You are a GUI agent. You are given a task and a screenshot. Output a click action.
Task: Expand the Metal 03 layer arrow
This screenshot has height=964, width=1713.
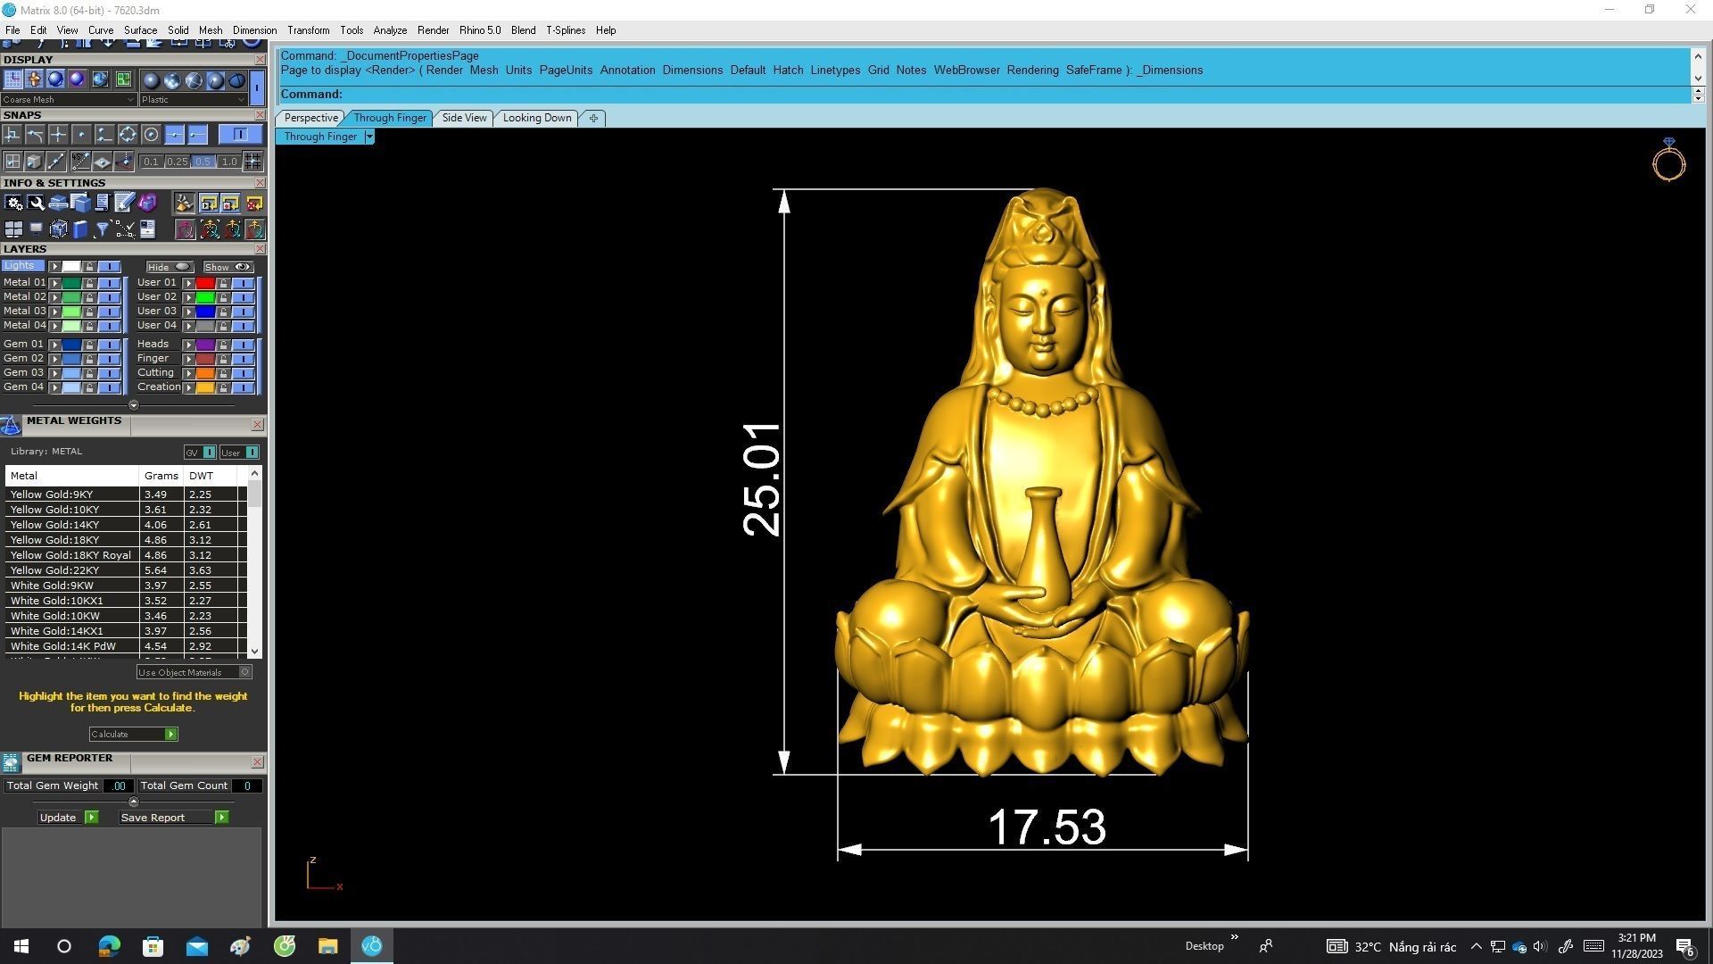pos(54,311)
